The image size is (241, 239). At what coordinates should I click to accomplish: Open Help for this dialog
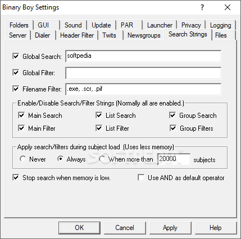(216, 228)
